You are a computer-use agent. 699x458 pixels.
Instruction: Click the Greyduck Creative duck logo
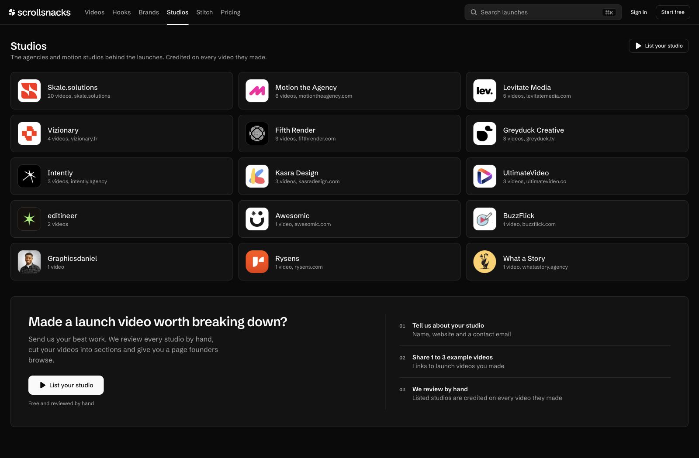pos(484,133)
